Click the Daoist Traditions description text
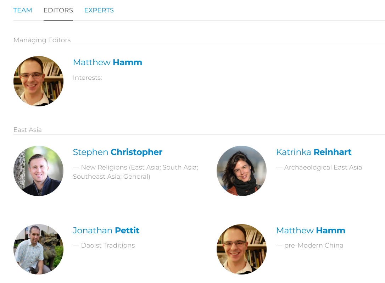 click(x=107, y=245)
